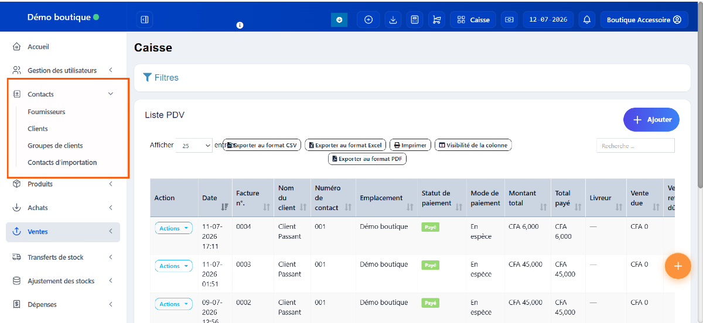Expand the Ventes menu
Viewport: 703px width, 323px height.
63,232
